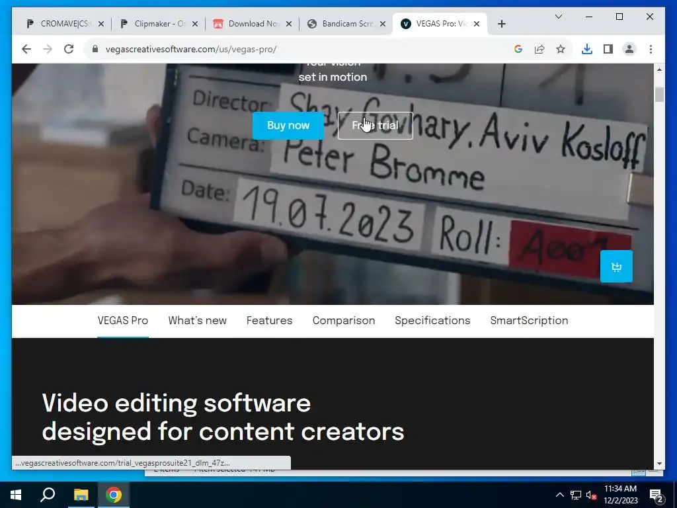The width and height of the screenshot is (677, 508).
Task: Reload the VEGAS Pro page
Action: (x=69, y=49)
